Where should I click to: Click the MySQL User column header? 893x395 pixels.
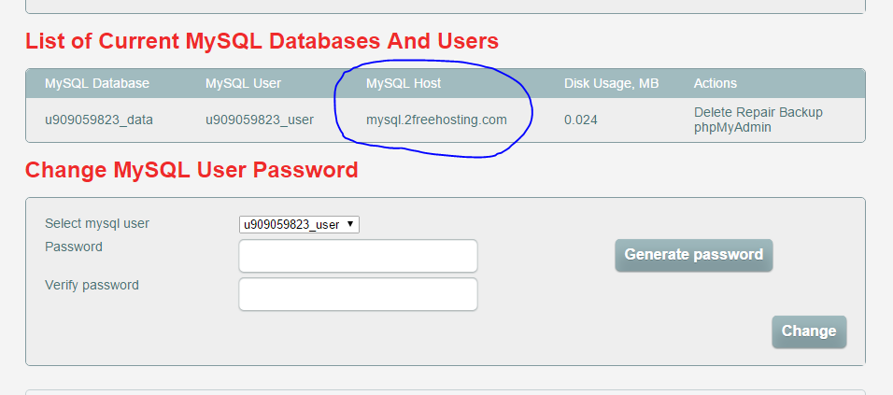point(243,83)
